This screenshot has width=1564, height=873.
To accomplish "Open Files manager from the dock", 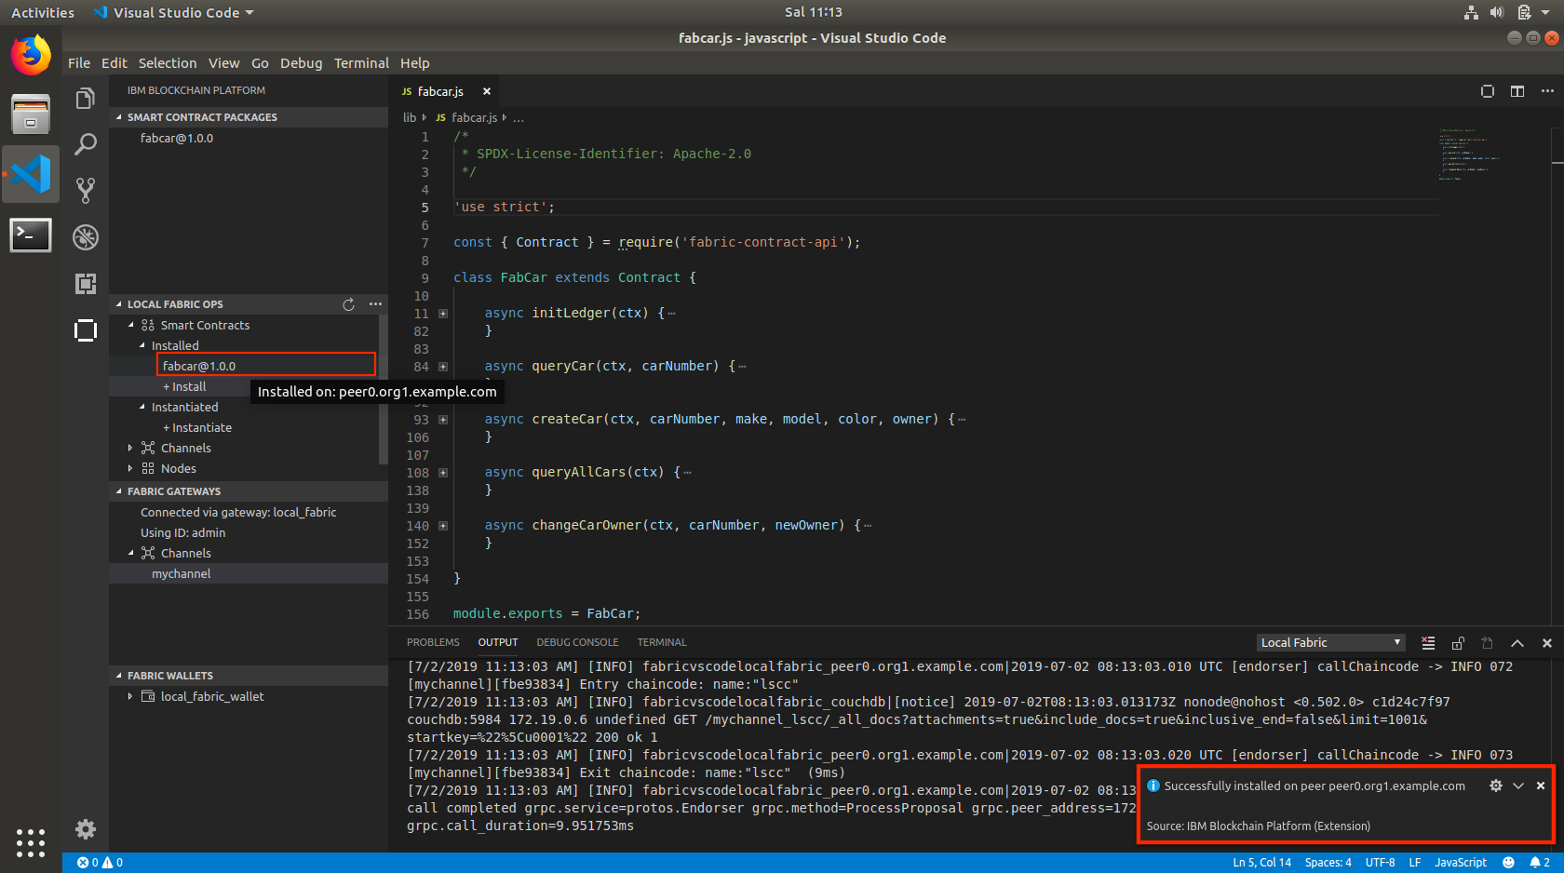I will [x=31, y=114].
